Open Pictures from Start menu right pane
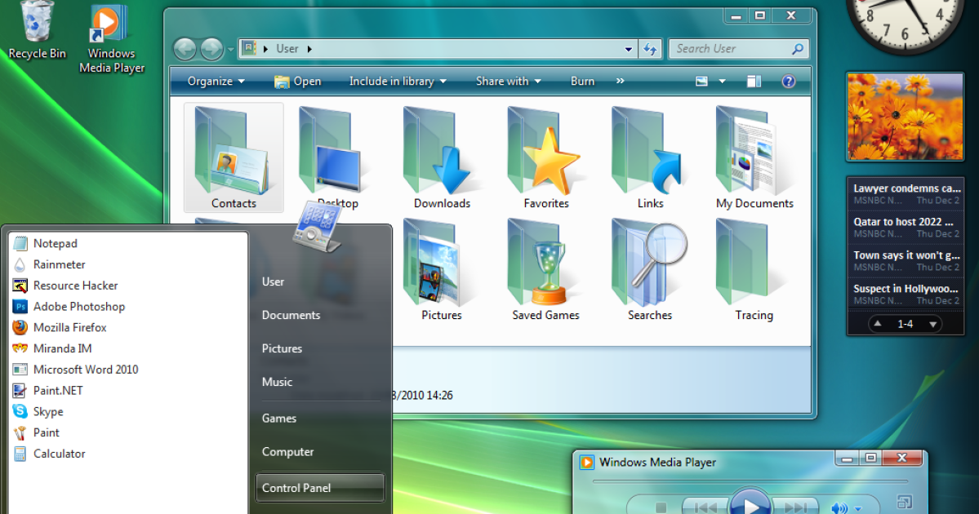This screenshot has width=979, height=514. (282, 348)
